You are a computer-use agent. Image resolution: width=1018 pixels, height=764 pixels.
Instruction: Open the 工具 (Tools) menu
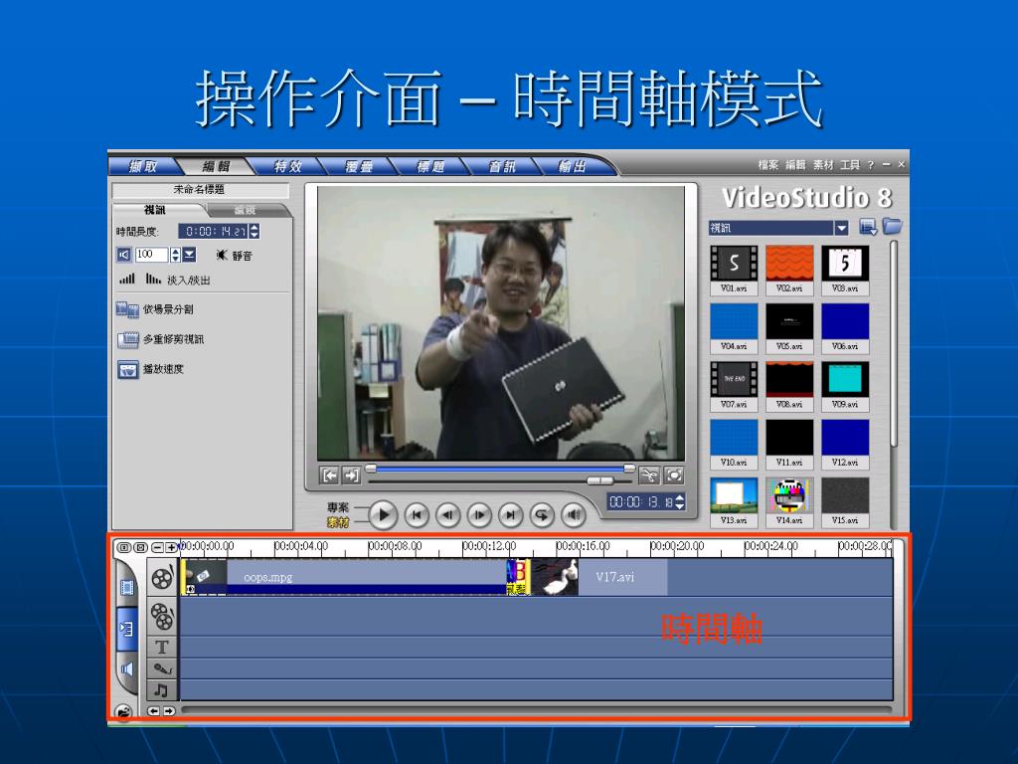(x=850, y=165)
